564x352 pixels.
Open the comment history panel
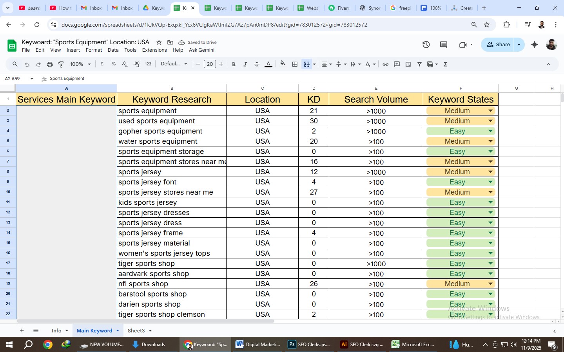(443, 44)
